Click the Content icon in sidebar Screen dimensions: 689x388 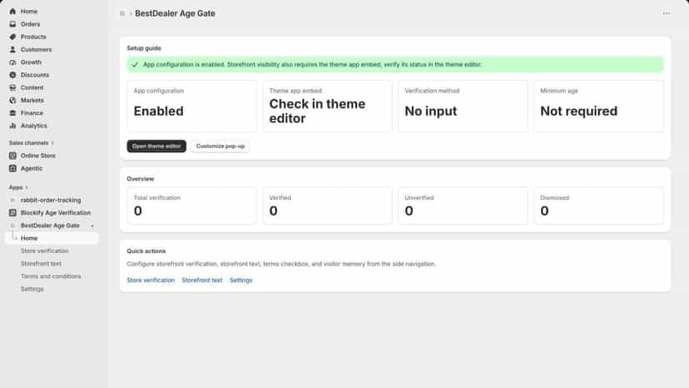(12, 88)
